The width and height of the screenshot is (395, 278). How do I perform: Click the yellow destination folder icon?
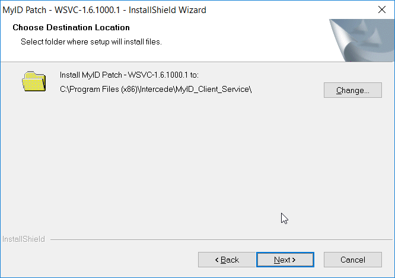pyautogui.click(x=33, y=81)
